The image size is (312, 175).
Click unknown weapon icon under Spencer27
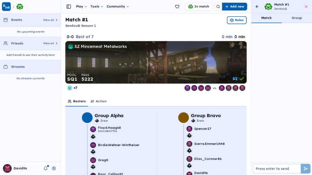[189, 135]
